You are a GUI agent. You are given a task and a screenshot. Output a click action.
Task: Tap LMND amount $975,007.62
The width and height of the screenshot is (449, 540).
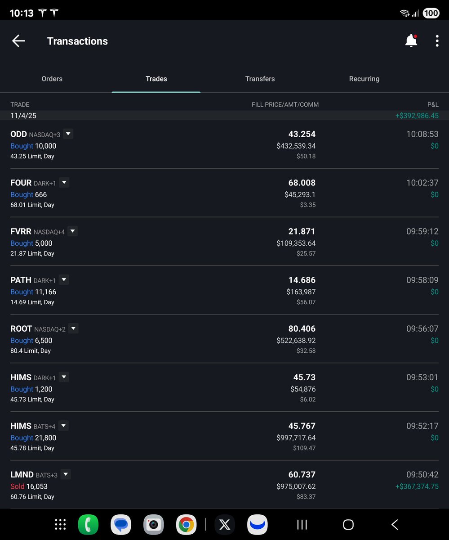[x=296, y=486]
